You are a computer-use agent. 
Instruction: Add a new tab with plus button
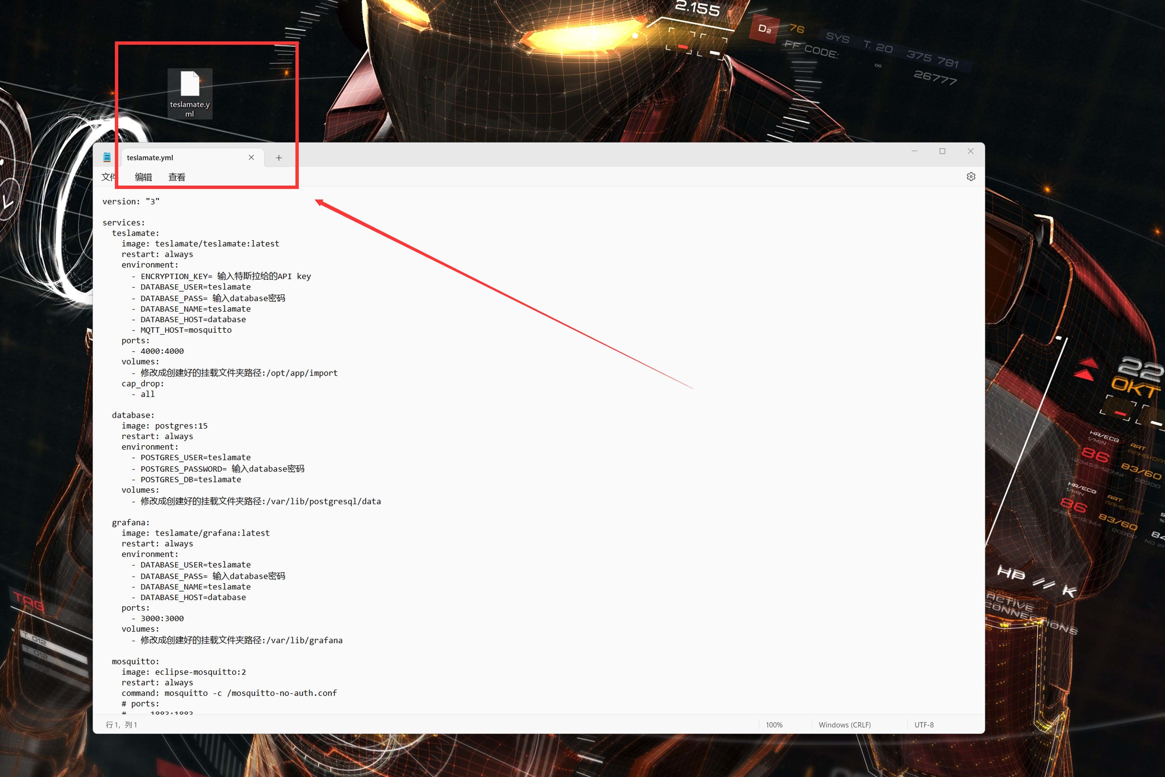(x=279, y=158)
